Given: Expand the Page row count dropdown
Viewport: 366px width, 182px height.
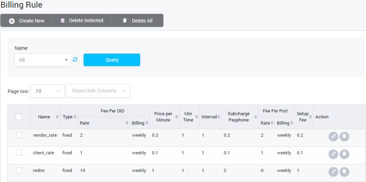Looking at the screenshot, I should click(x=48, y=91).
